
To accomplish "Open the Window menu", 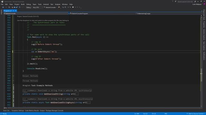I will (65, 4).
